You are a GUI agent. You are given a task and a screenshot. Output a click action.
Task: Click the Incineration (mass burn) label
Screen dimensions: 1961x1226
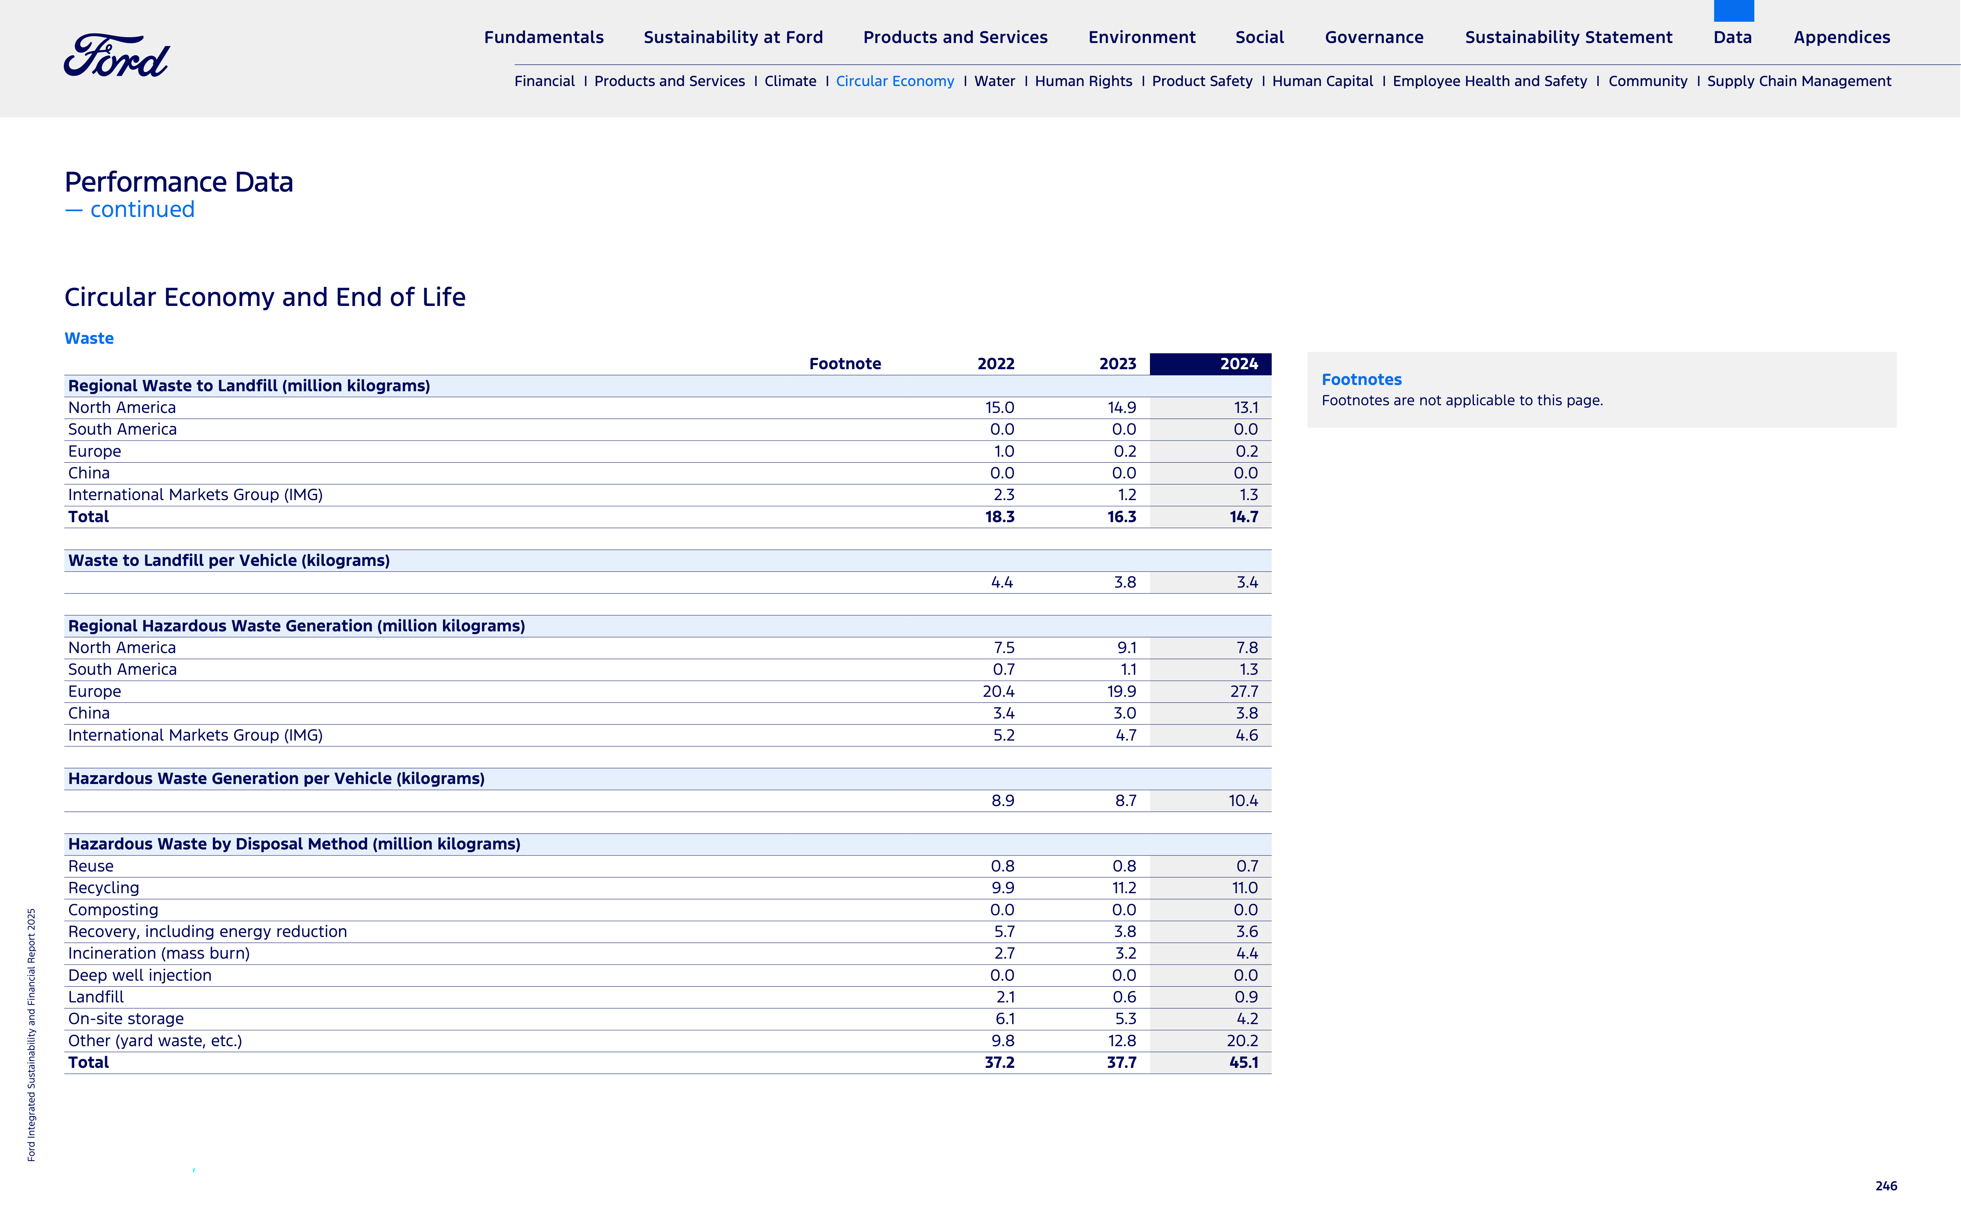[x=159, y=954]
